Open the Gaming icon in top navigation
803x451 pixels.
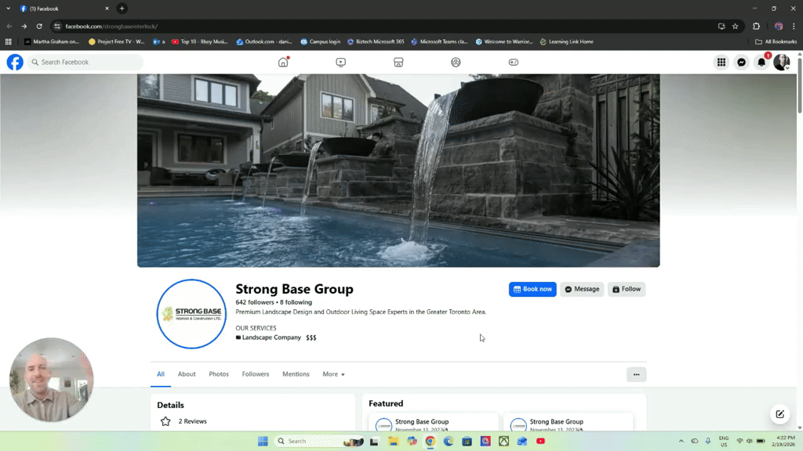(513, 62)
